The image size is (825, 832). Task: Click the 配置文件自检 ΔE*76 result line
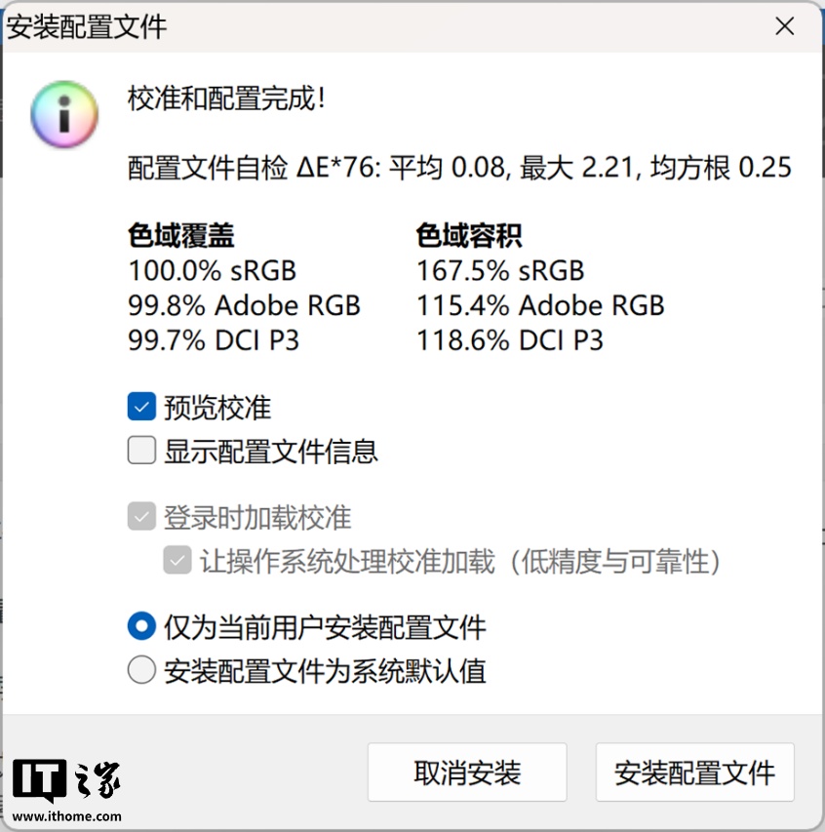click(x=459, y=168)
